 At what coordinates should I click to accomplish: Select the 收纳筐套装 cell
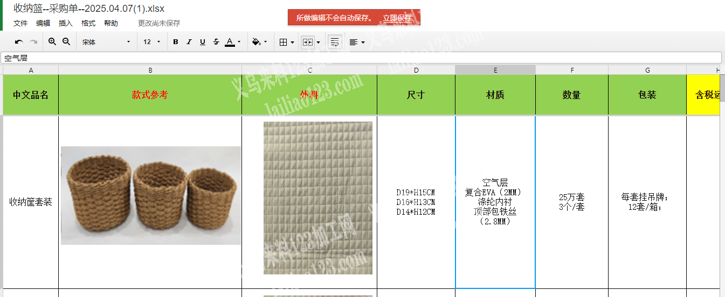point(31,202)
